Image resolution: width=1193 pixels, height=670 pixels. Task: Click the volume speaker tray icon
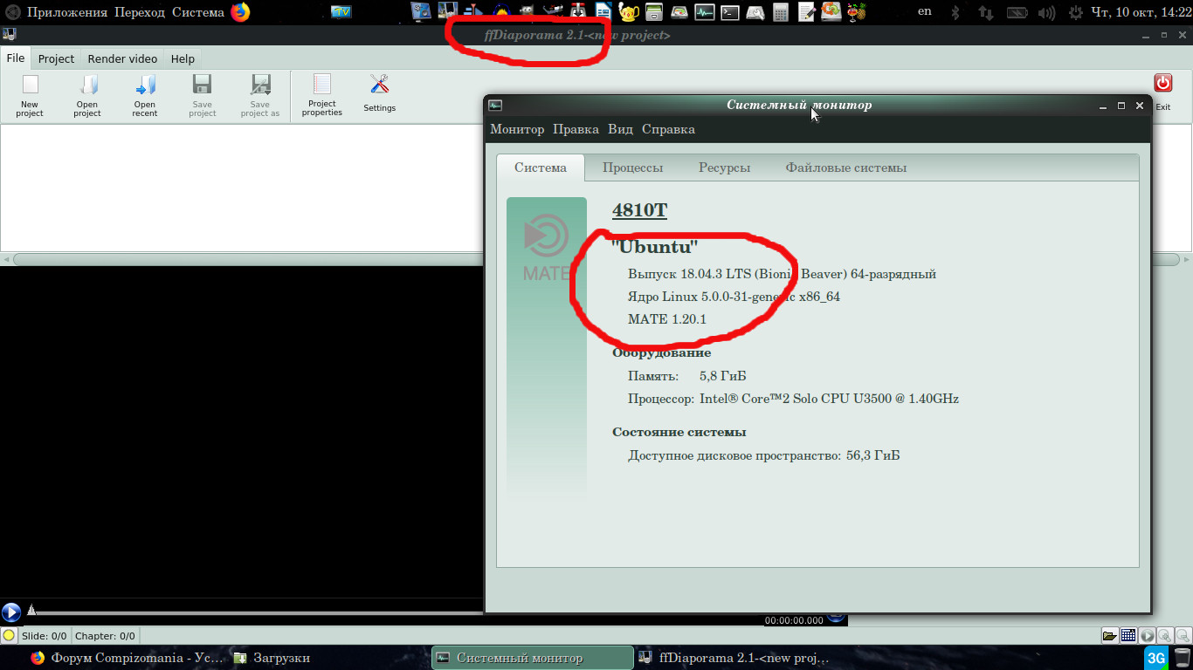[1048, 12]
